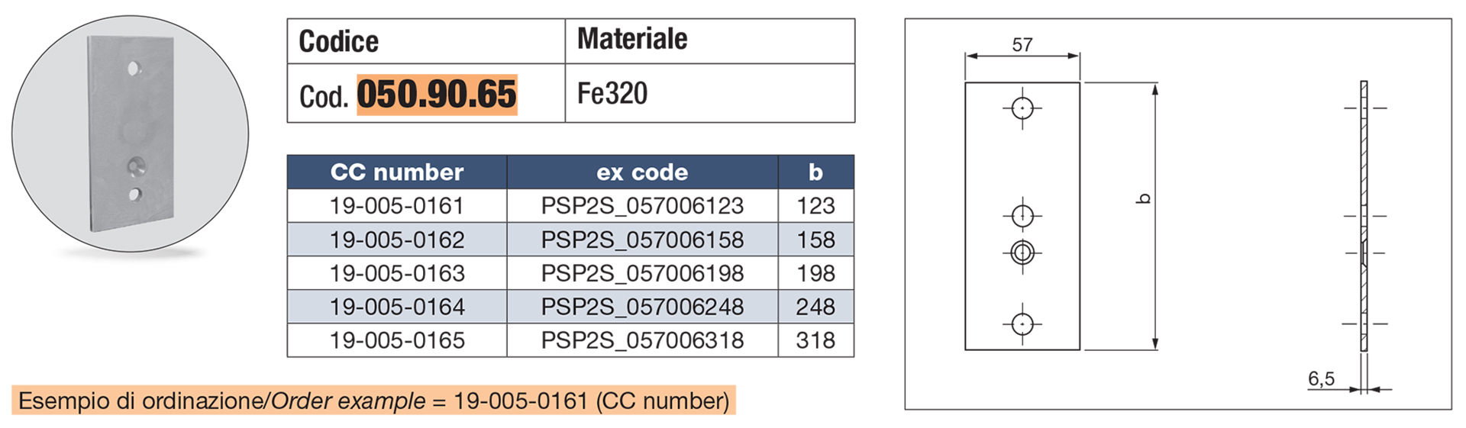Click the steel plate product photo
Viewport: 1466px width, 428px height.
pyautogui.click(x=131, y=134)
